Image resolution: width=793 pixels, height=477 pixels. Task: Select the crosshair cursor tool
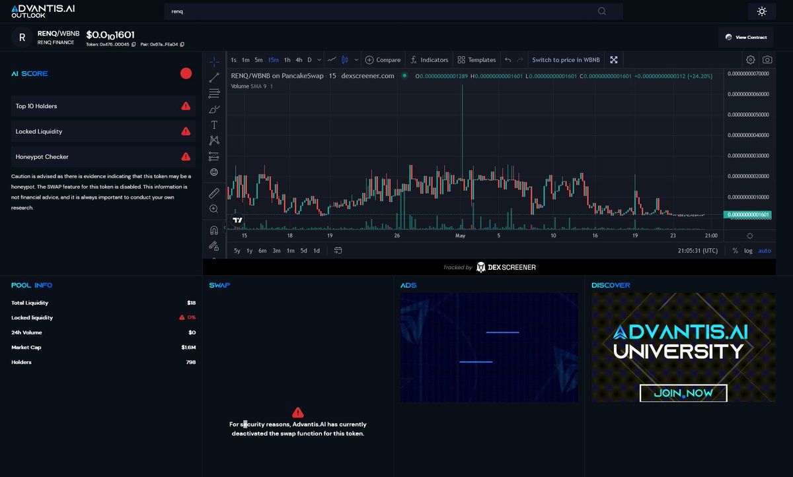(x=213, y=61)
